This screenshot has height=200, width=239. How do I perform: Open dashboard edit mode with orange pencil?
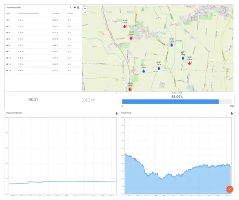(x=230, y=189)
